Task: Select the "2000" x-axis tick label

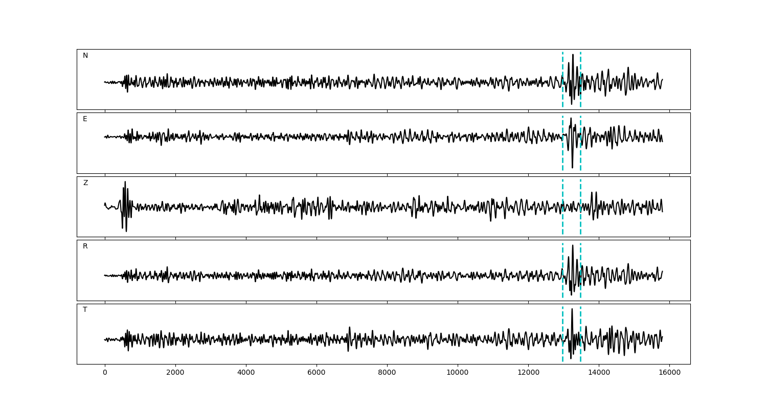Action: coord(175,373)
